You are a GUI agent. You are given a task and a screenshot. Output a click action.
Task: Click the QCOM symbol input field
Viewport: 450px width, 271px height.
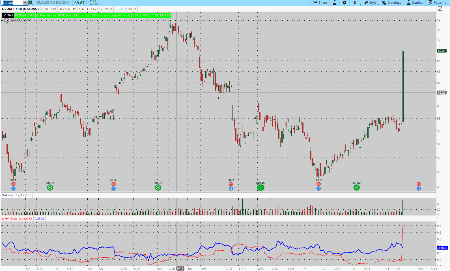[13, 3]
